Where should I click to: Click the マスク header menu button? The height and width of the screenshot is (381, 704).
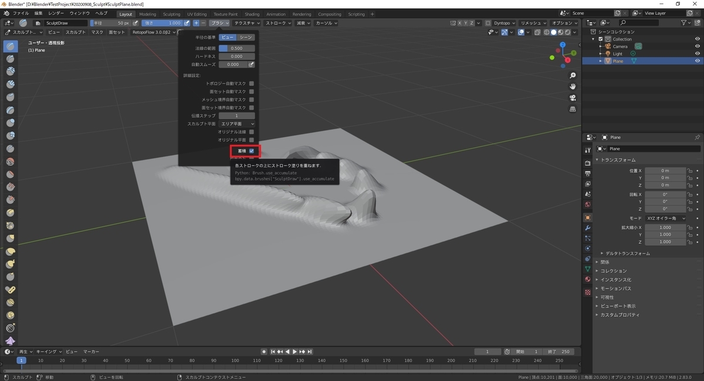pyautogui.click(x=97, y=32)
